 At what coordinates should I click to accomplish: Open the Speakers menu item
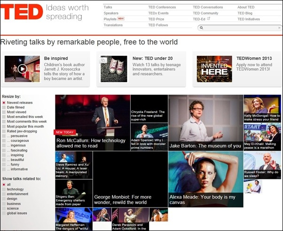[x=111, y=13]
